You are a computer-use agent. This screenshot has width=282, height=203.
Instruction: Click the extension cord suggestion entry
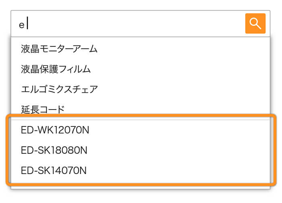[140, 109]
